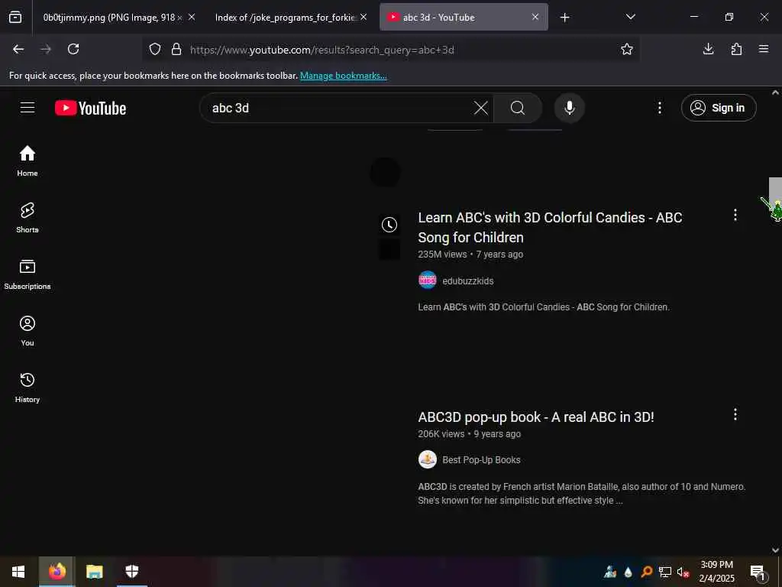Image resolution: width=782 pixels, height=587 pixels.
Task: Clear the search box with the X
Action: point(481,108)
